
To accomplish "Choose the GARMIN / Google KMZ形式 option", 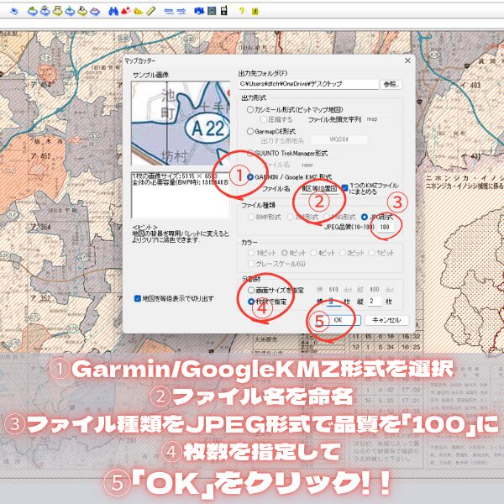I will coord(250,178).
